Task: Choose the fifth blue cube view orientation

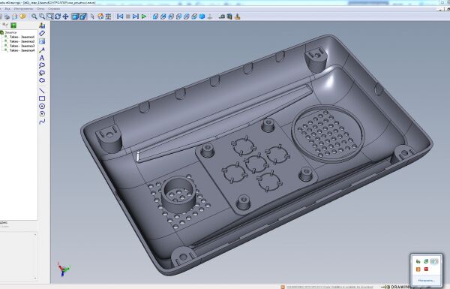Action: (187, 17)
